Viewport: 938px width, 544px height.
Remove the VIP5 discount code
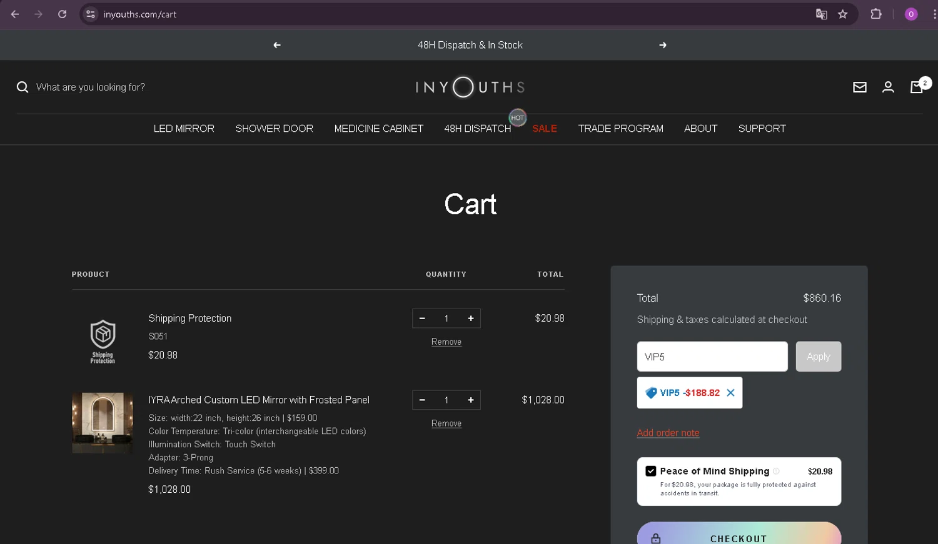point(730,393)
